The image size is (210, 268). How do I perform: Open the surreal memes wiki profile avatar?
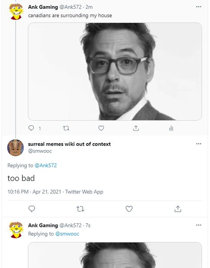coord(15,148)
